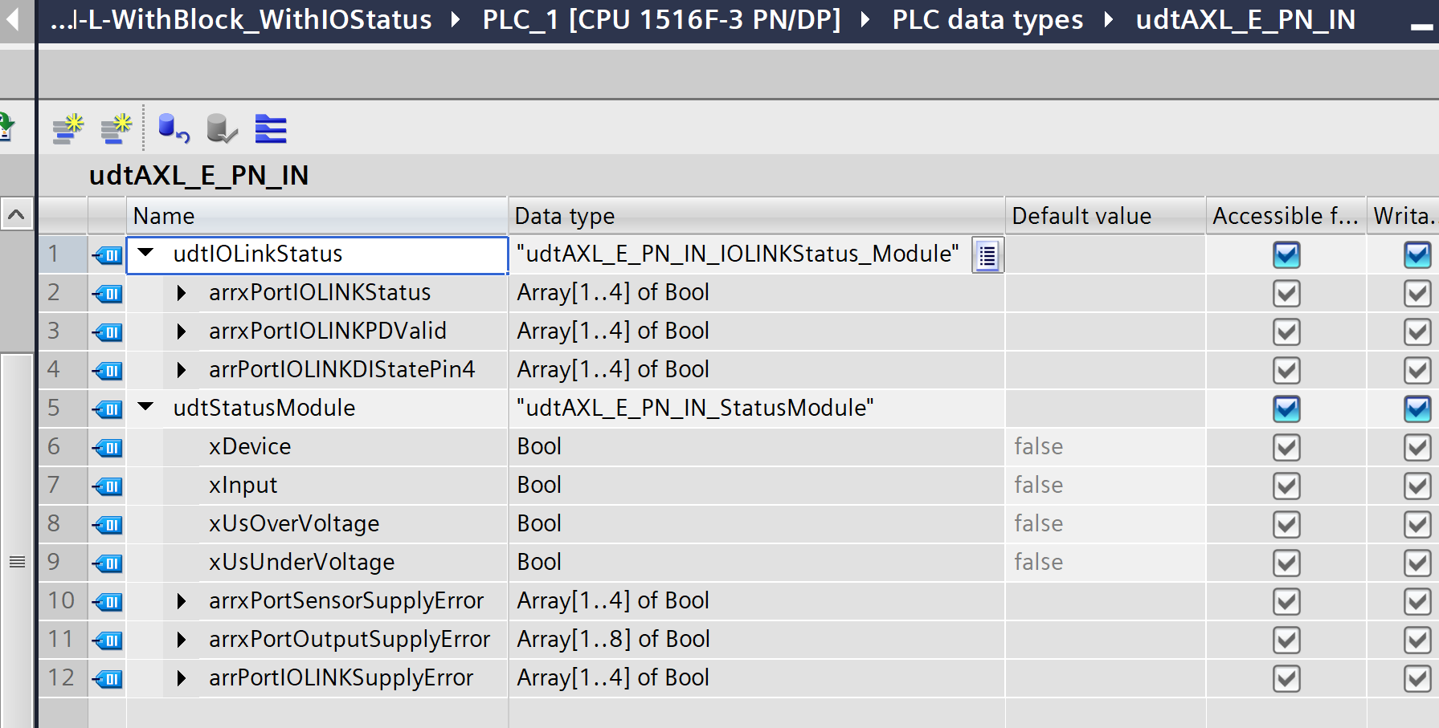The width and height of the screenshot is (1439, 728).
Task: Click the Data type column header
Action: pos(755,216)
